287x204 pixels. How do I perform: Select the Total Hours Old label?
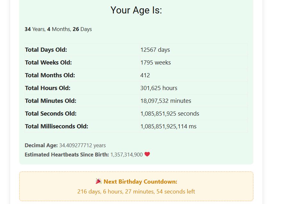[47, 88]
